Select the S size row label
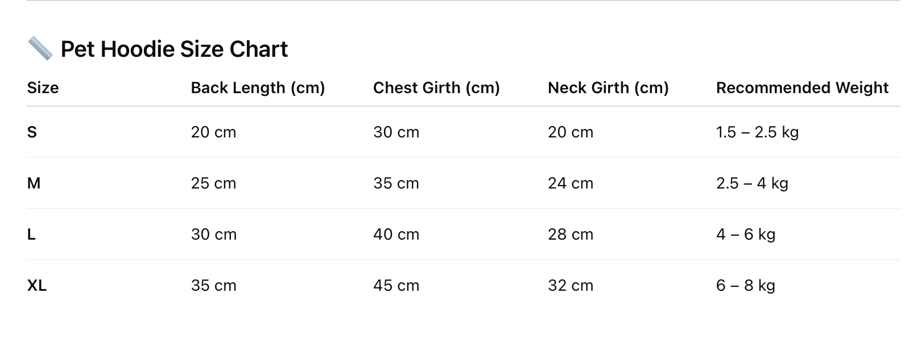The width and height of the screenshot is (909, 343). 32,132
